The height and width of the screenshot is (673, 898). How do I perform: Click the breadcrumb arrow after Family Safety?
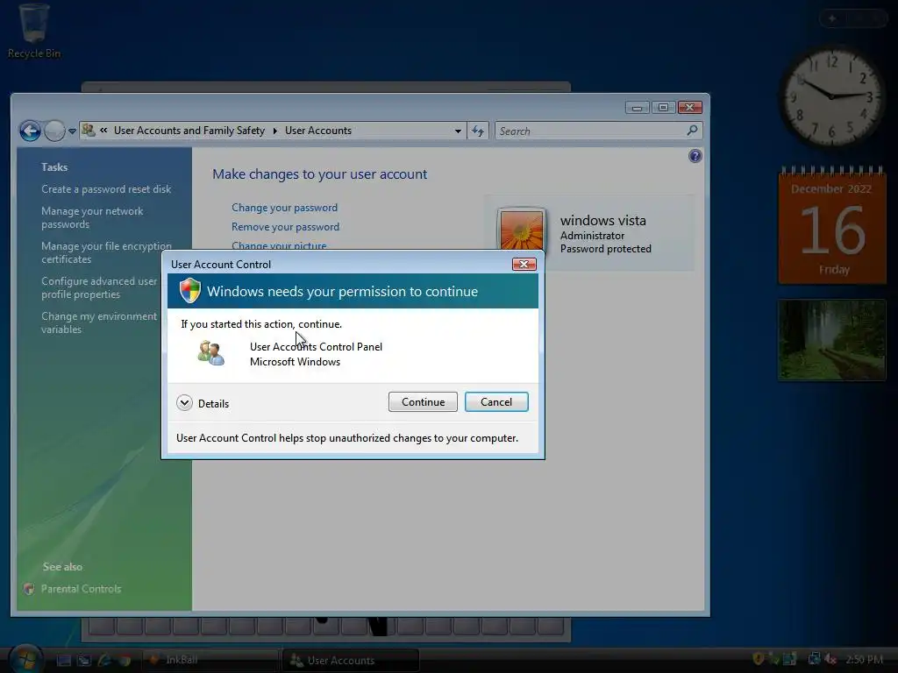click(x=274, y=131)
